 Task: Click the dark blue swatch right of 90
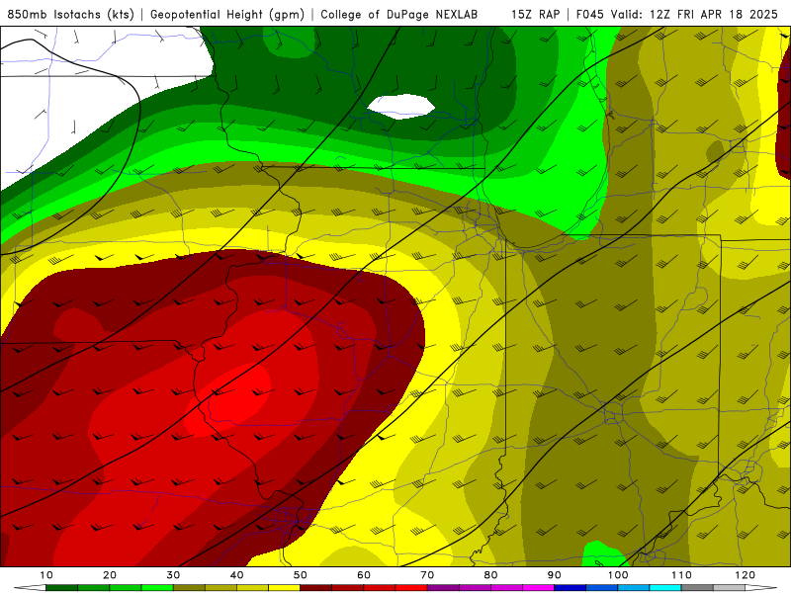tap(571, 588)
